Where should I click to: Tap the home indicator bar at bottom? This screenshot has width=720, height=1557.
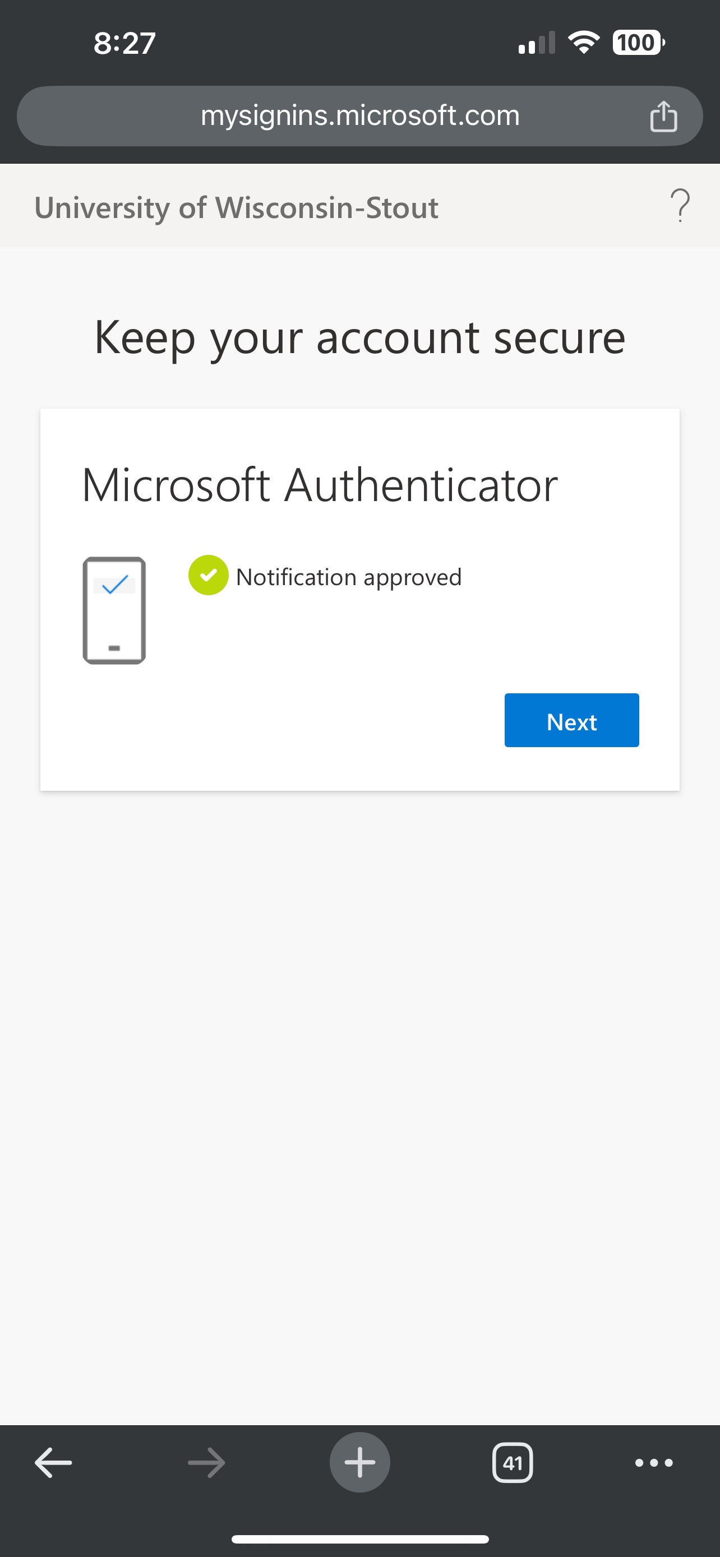359,1539
